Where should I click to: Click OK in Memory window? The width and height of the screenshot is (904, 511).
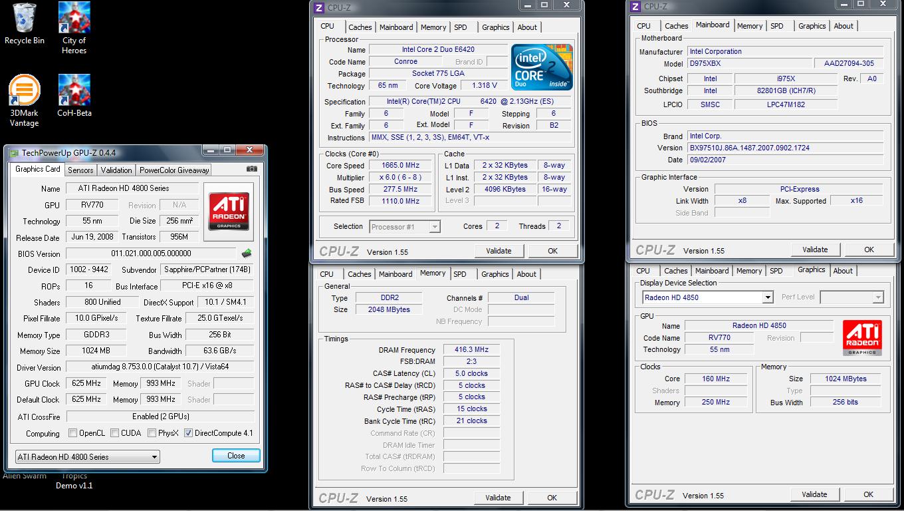552,498
